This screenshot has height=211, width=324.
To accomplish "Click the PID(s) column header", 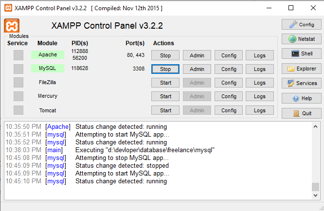I will 80,43.
